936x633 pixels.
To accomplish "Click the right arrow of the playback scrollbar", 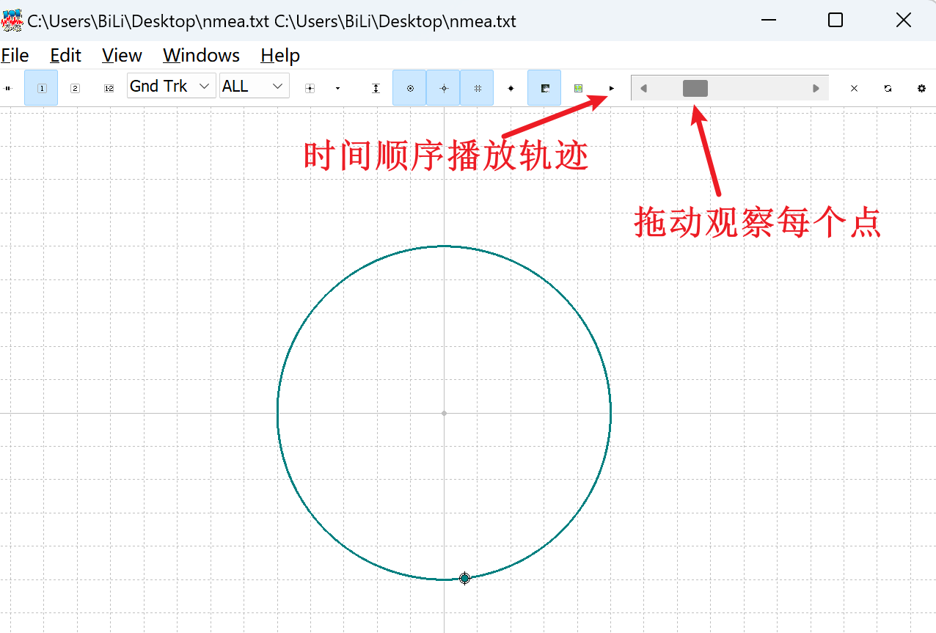I will click(x=816, y=87).
